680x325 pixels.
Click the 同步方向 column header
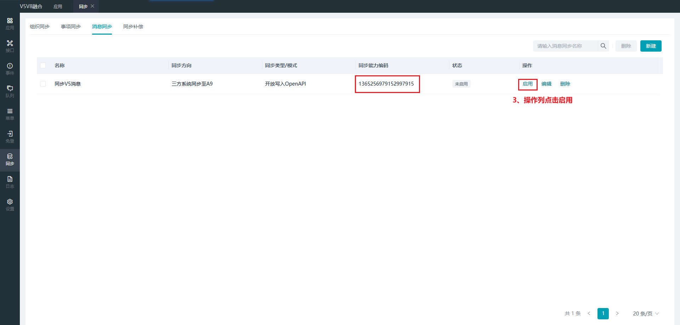181,65
